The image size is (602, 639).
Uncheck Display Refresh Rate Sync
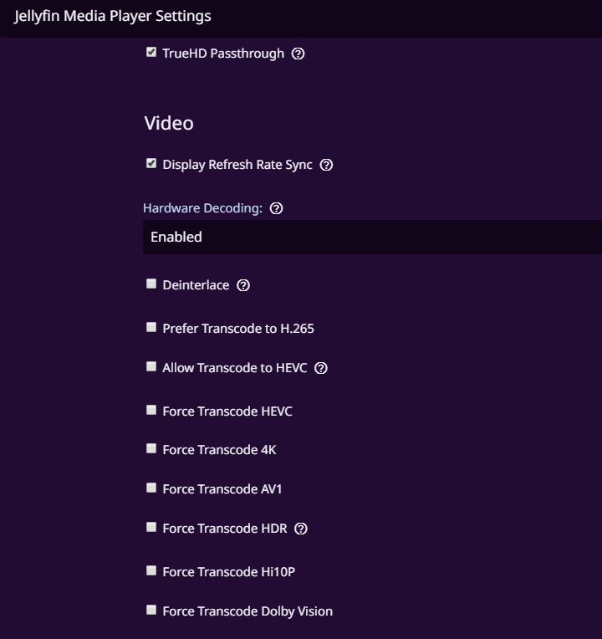(x=151, y=164)
